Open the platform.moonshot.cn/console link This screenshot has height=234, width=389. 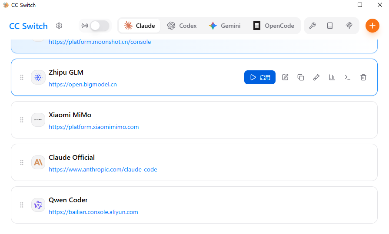(x=100, y=42)
